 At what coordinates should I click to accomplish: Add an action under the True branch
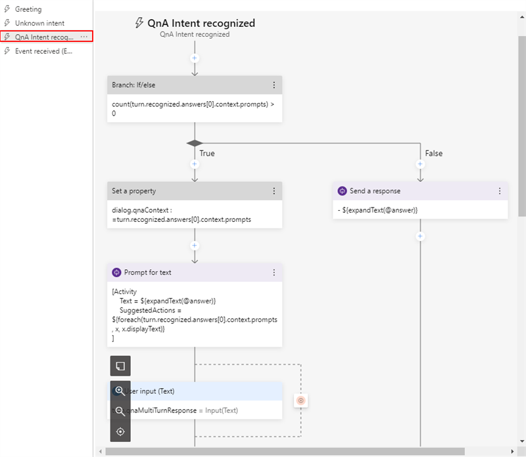tap(194, 164)
